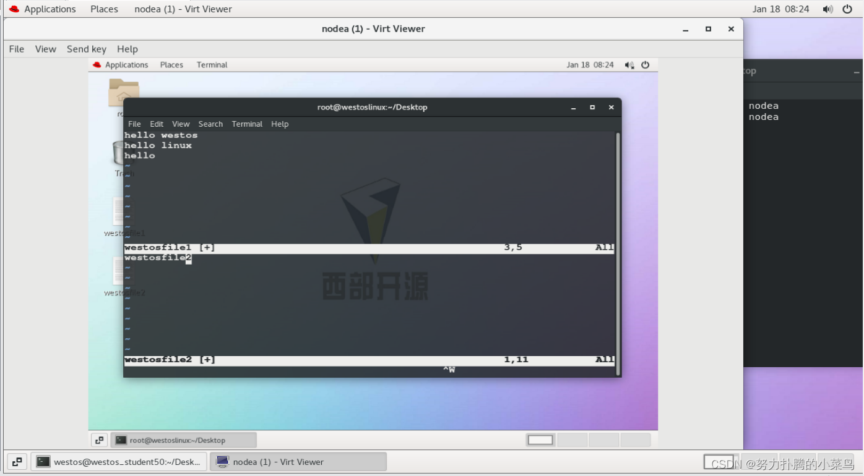Click guest show-desktop icon in taskbar

tap(100, 440)
